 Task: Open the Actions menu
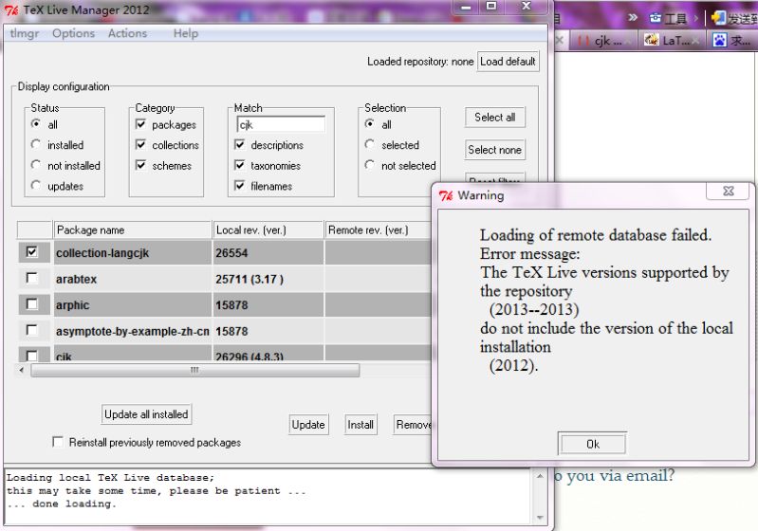point(128,33)
